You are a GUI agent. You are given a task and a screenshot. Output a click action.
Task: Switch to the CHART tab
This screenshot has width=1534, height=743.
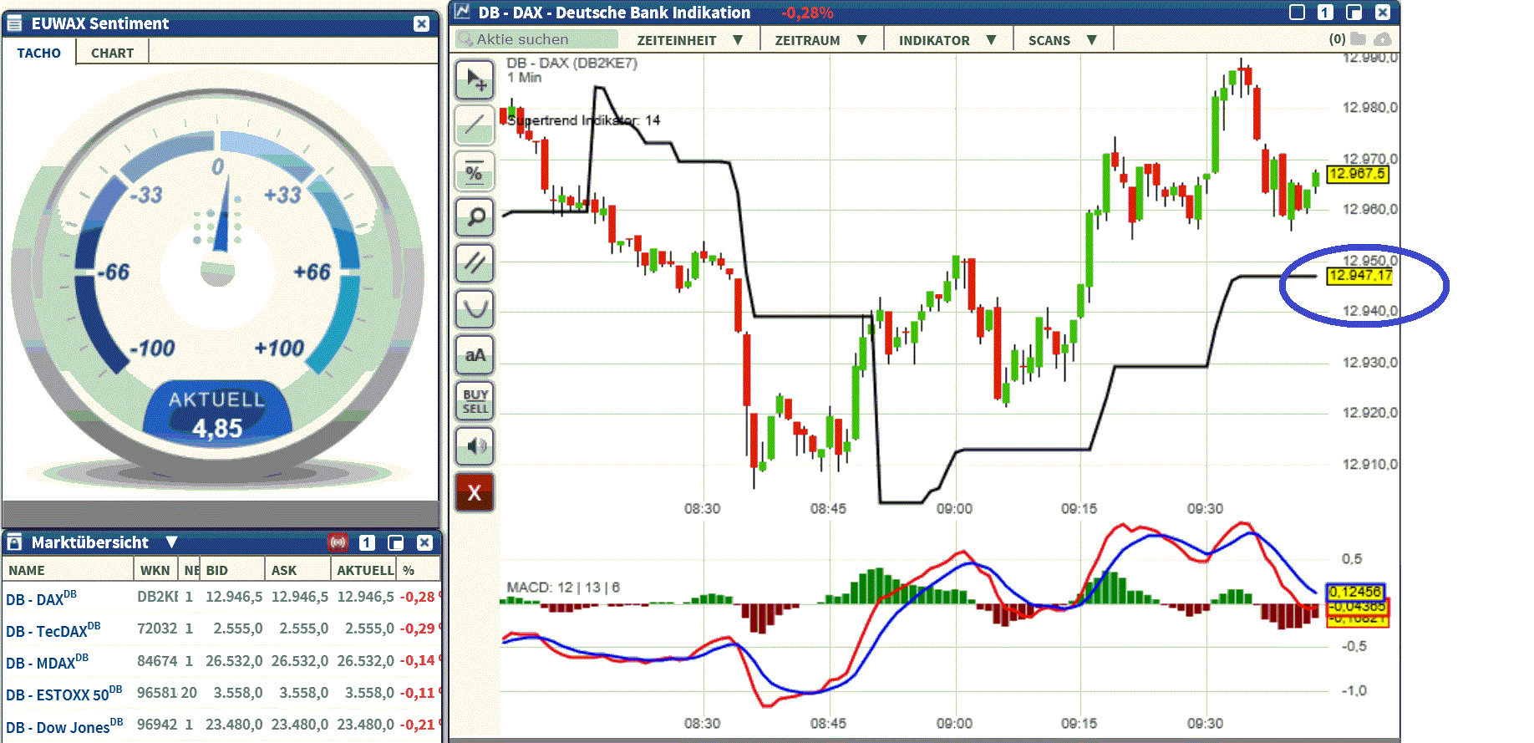pyautogui.click(x=112, y=53)
